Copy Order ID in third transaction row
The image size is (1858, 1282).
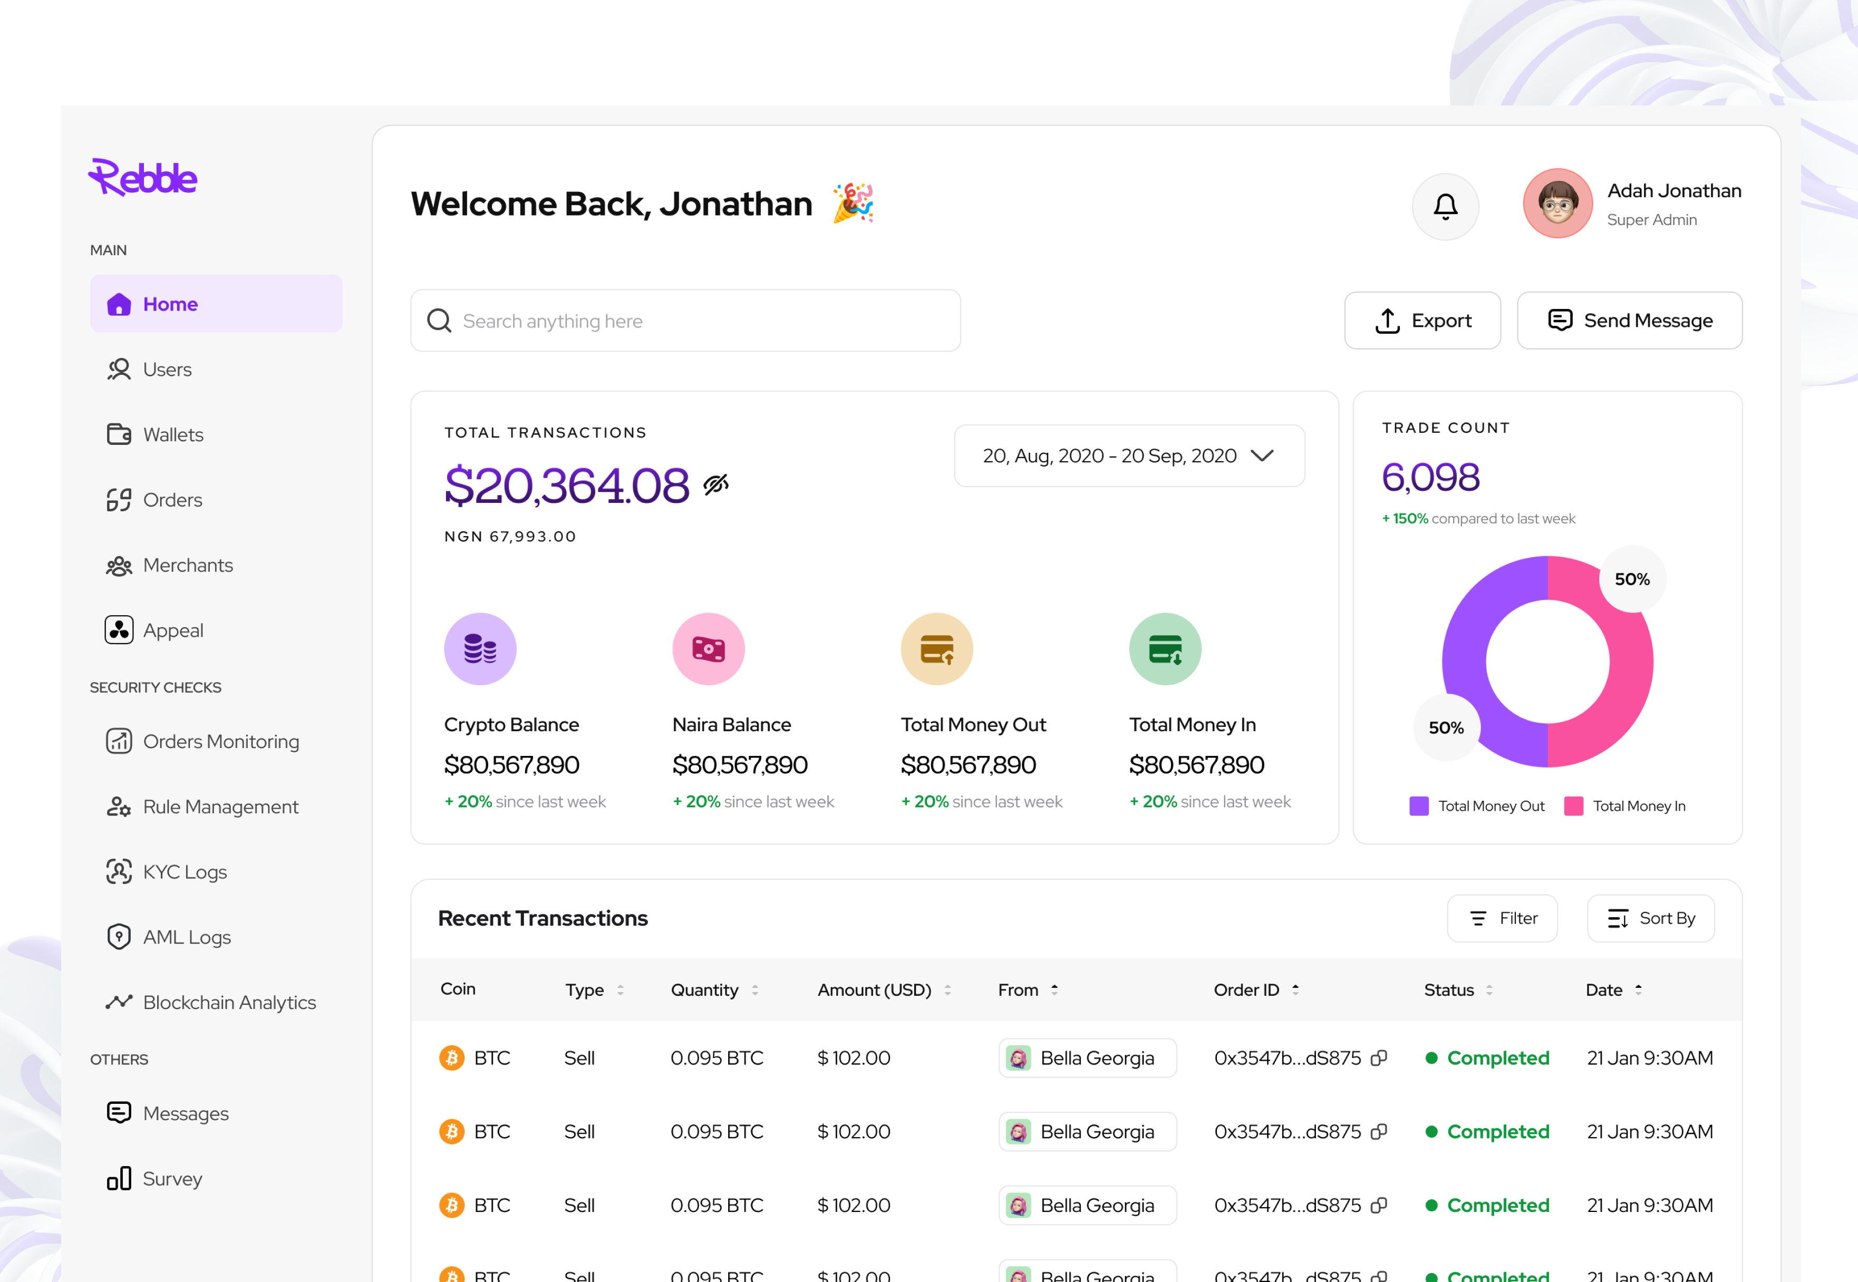pyautogui.click(x=1378, y=1205)
